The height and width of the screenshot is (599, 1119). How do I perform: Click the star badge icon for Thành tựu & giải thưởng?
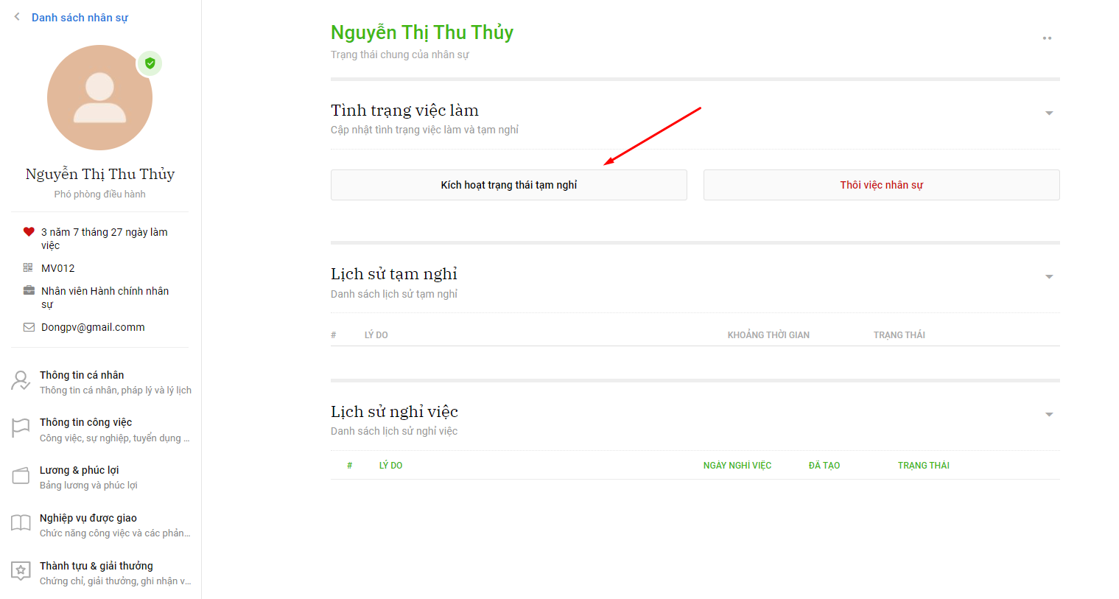pyautogui.click(x=21, y=571)
